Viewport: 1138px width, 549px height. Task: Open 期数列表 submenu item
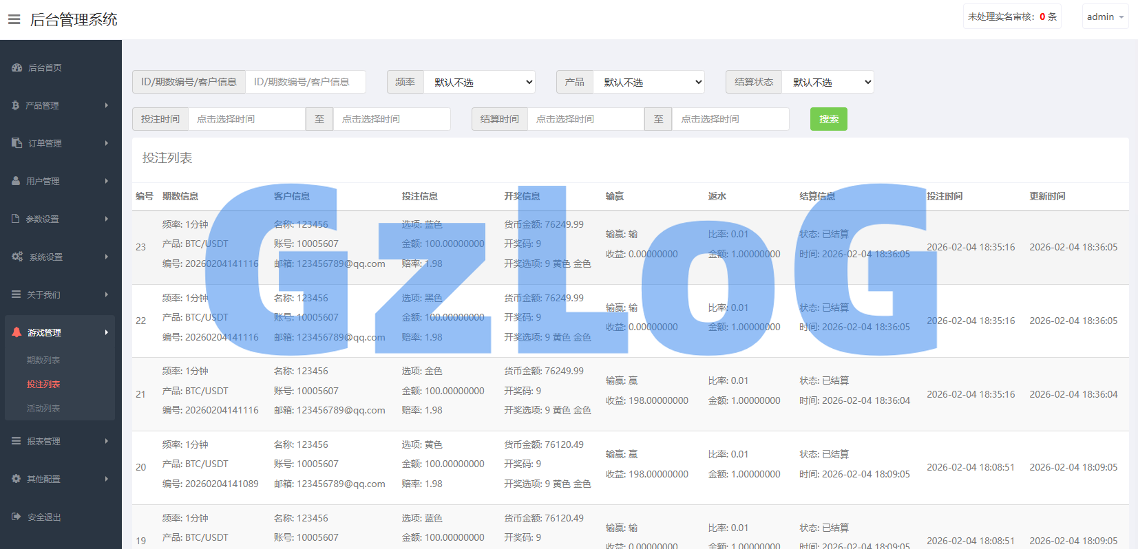(x=43, y=360)
